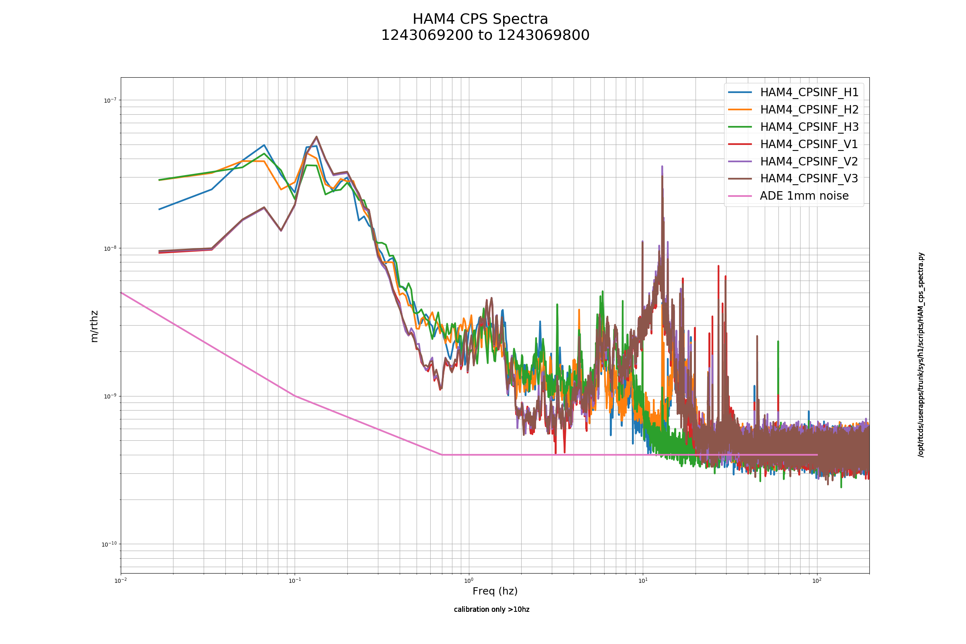
Task: Click the HAM4_CPSINF_H1 legend entry
Action: 793,93
